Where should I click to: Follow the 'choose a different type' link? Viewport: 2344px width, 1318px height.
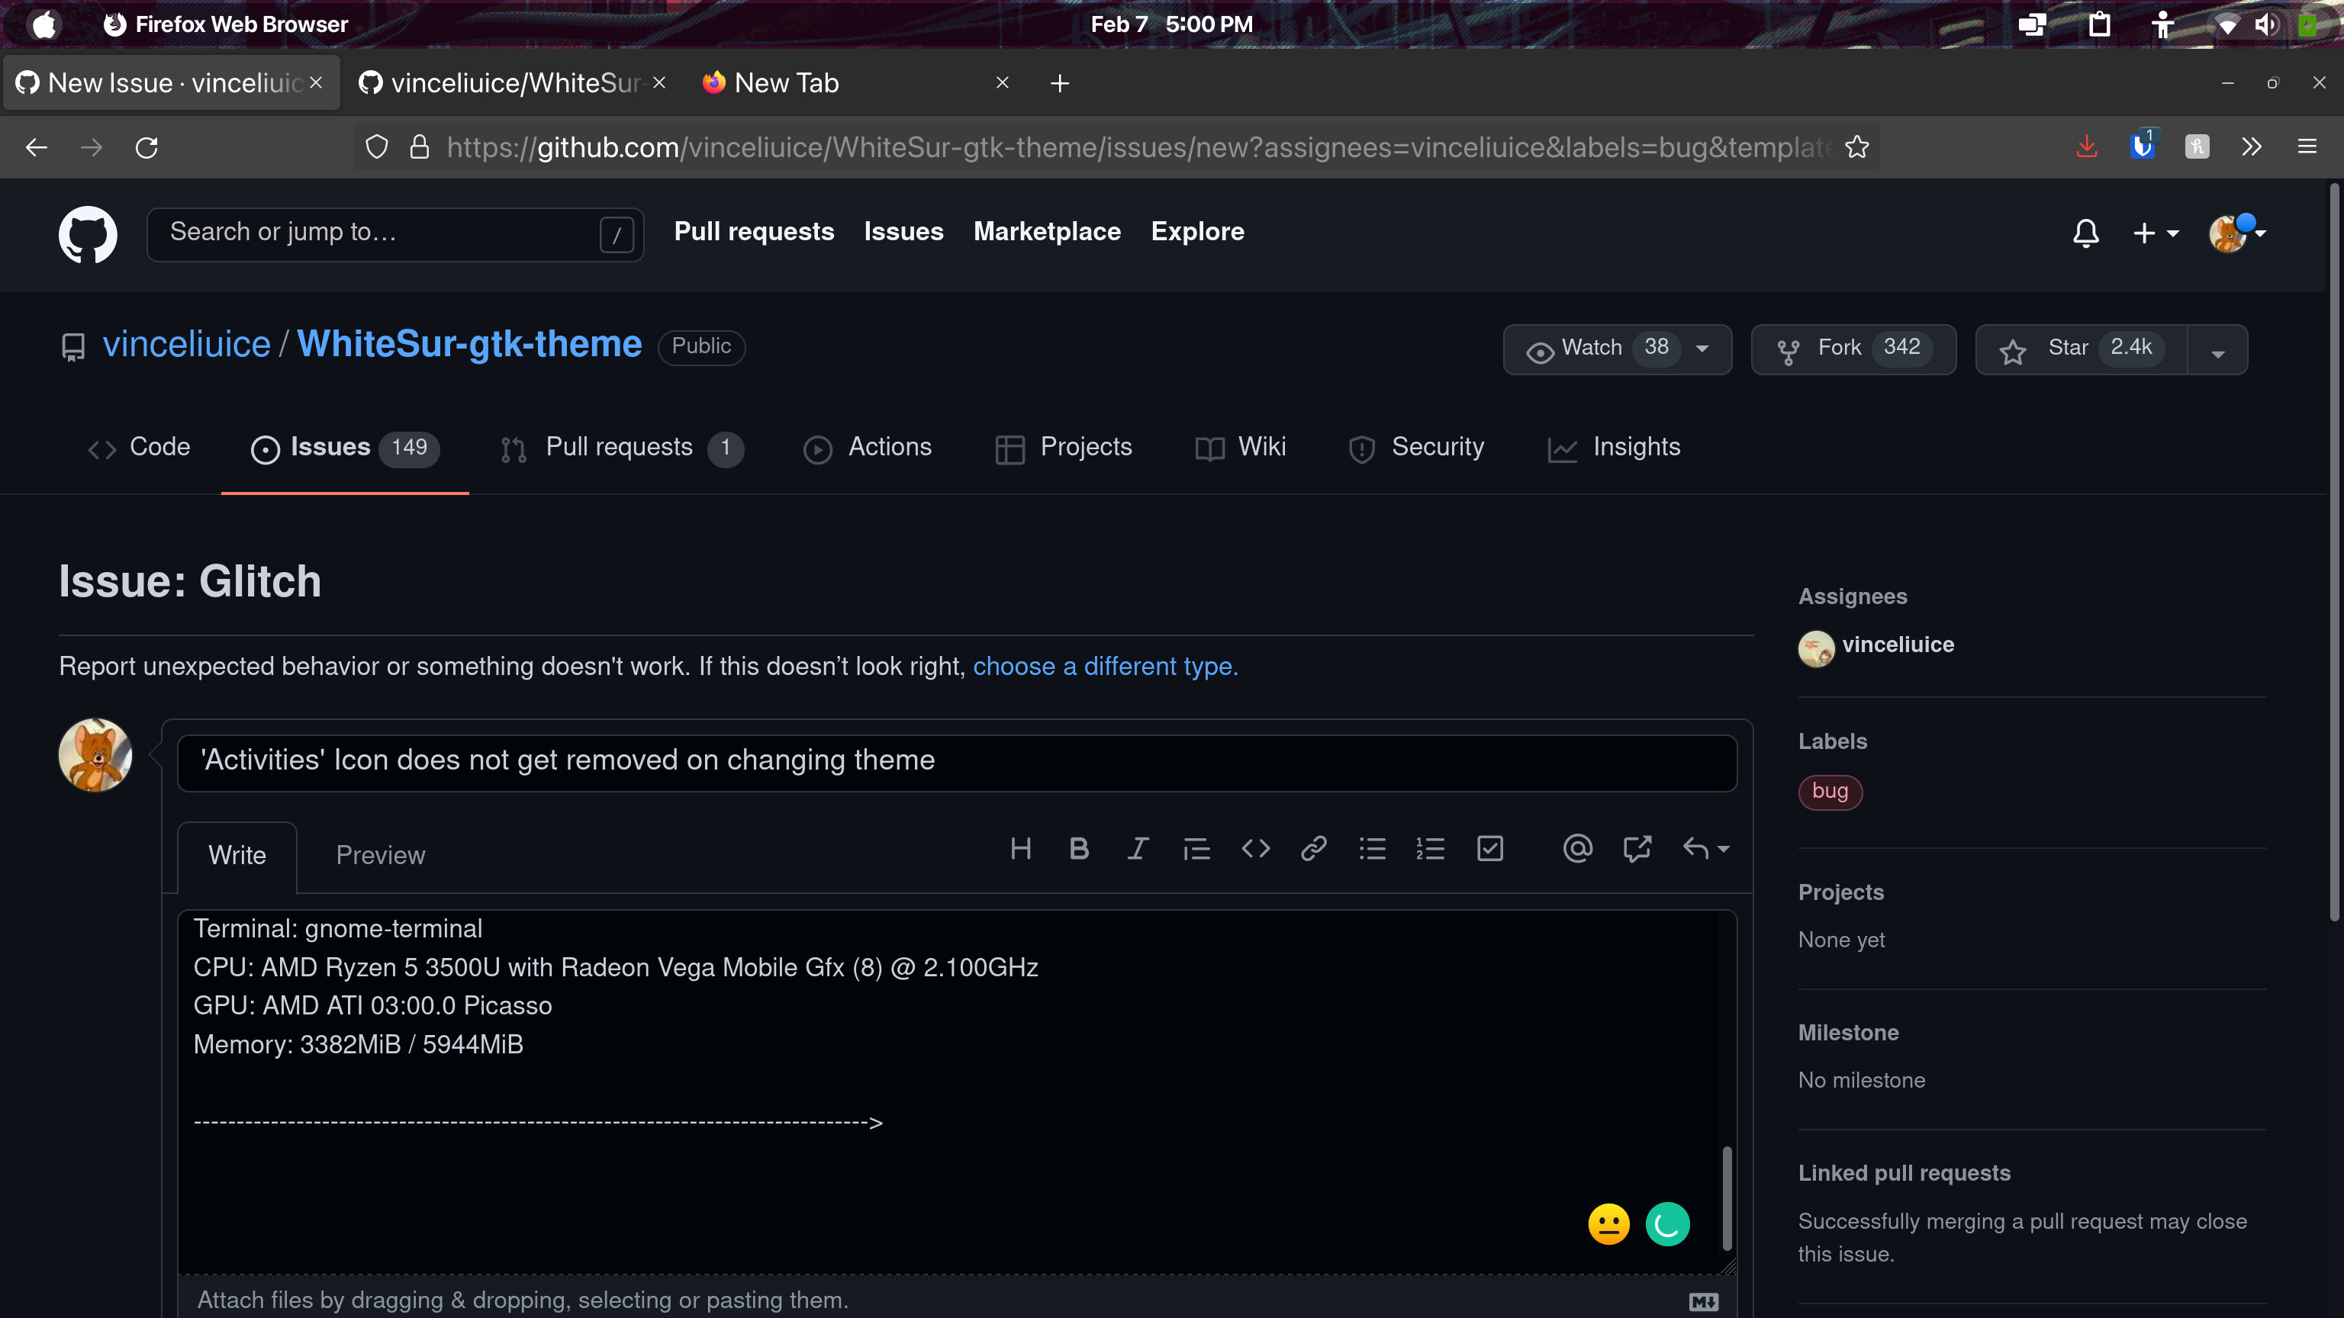coord(1106,667)
